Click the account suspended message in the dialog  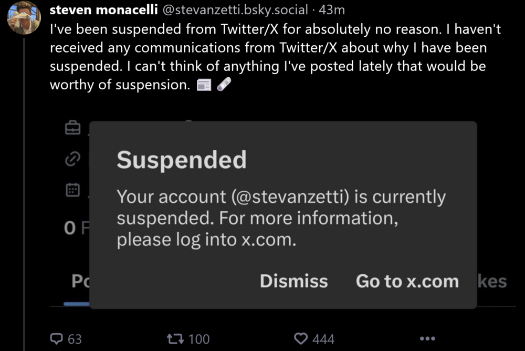[x=280, y=218]
